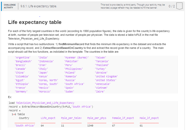Screen dimensions: 186x130
Task: Click country 'Iran' in the list
Action: [42, 65]
